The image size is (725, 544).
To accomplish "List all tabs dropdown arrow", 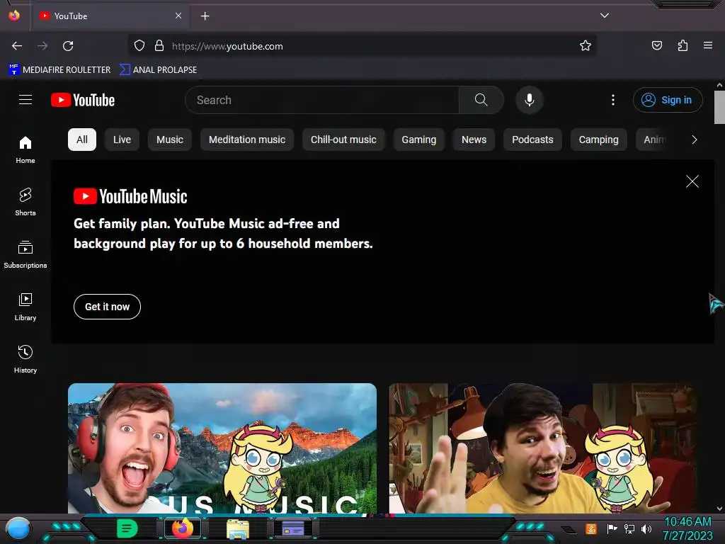I will coord(605,16).
